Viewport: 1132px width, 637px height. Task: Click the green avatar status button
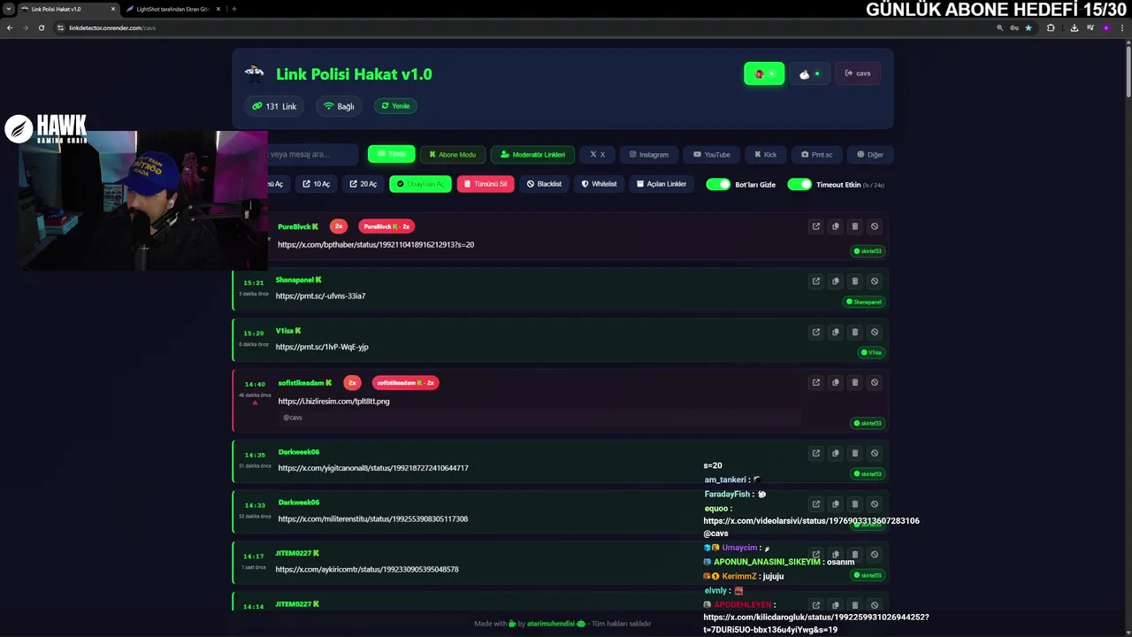coord(764,73)
